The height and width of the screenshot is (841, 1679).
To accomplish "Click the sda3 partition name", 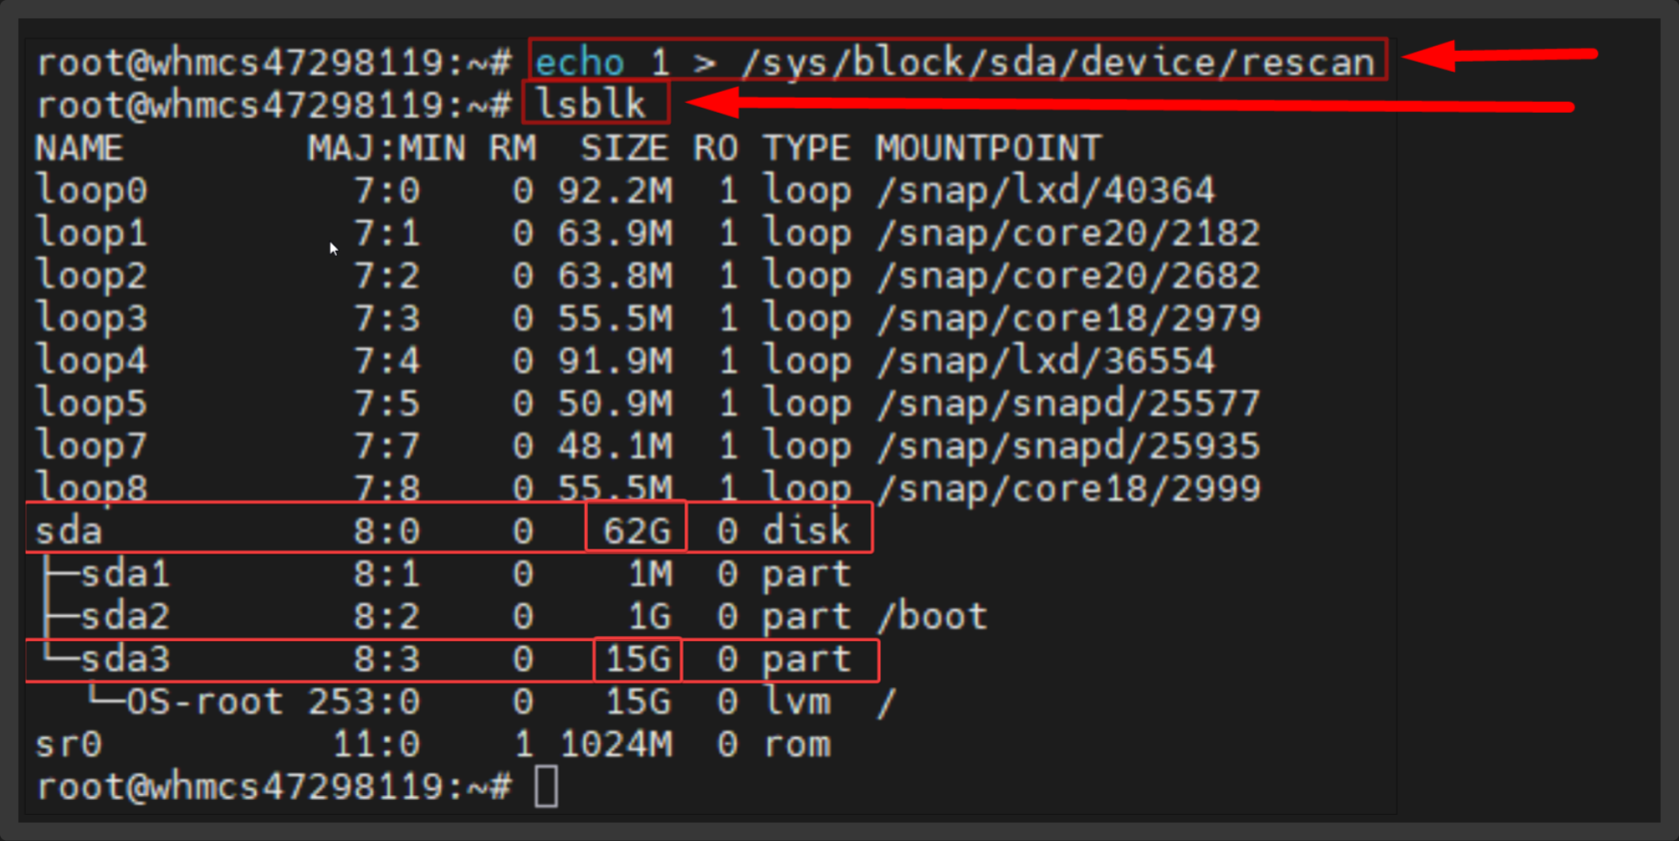I will (x=126, y=659).
